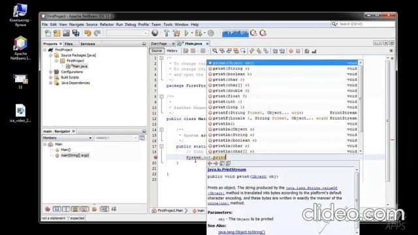
Task: Click the red Start Macro Recording icon
Action: point(291,51)
